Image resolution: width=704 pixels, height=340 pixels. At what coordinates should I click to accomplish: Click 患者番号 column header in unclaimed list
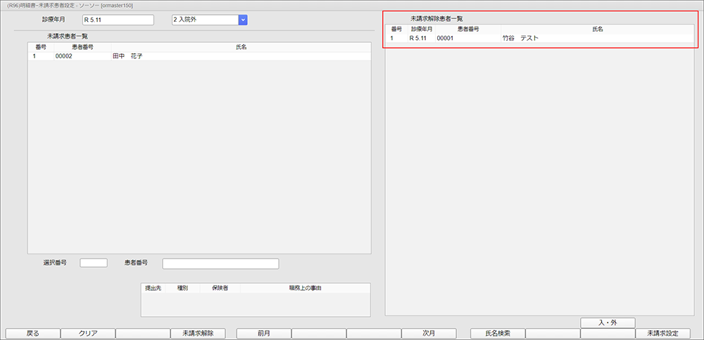coord(82,47)
